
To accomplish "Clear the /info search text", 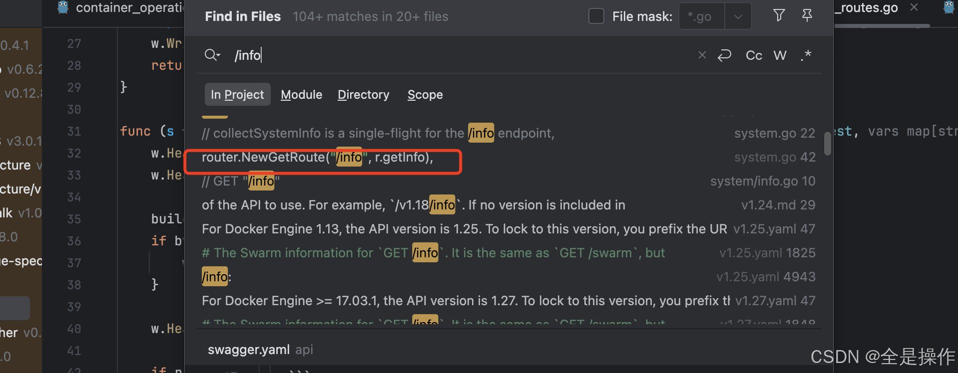I will coord(702,55).
